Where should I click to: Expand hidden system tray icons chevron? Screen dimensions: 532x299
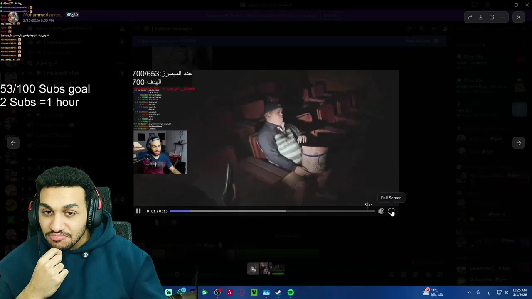(469, 292)
